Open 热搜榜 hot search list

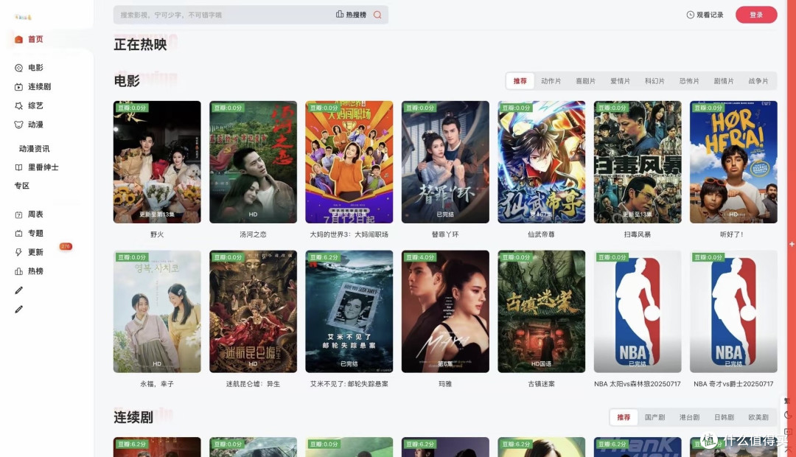351,15
